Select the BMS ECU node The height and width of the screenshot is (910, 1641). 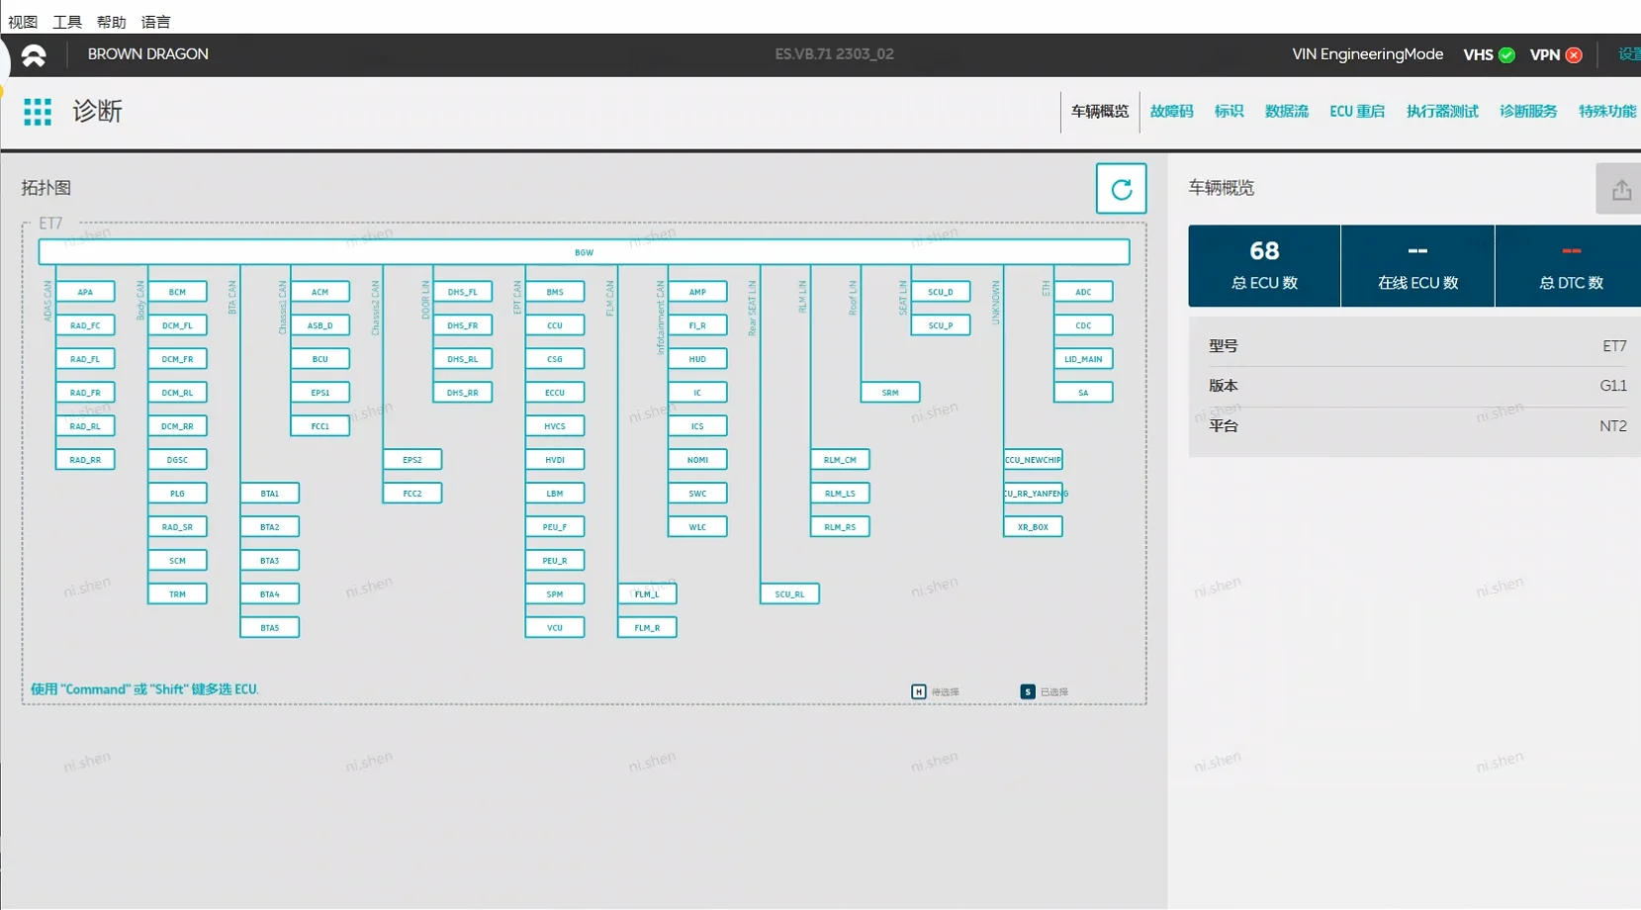tap(555, 292)
